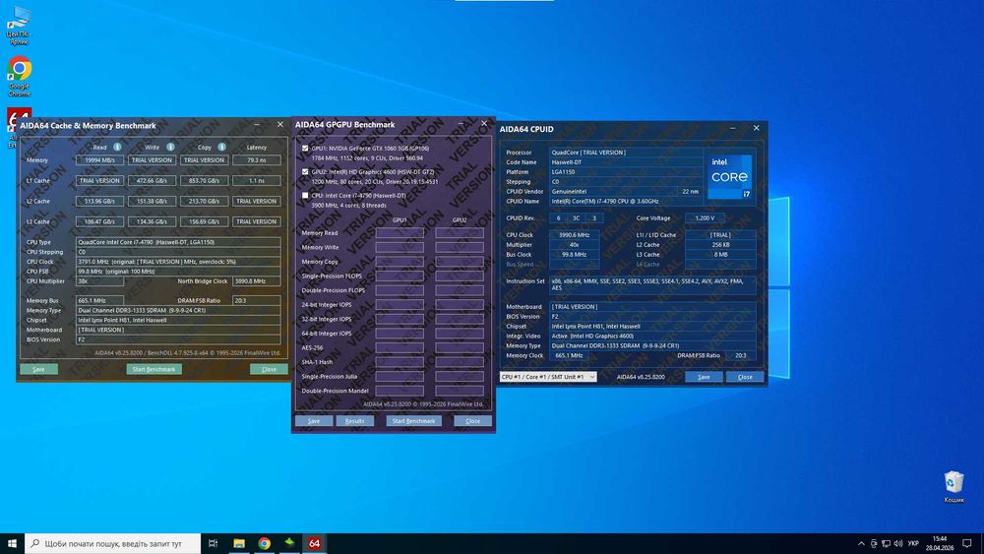Click the meet now tray icon
The image size is (984, 554).
874,543
